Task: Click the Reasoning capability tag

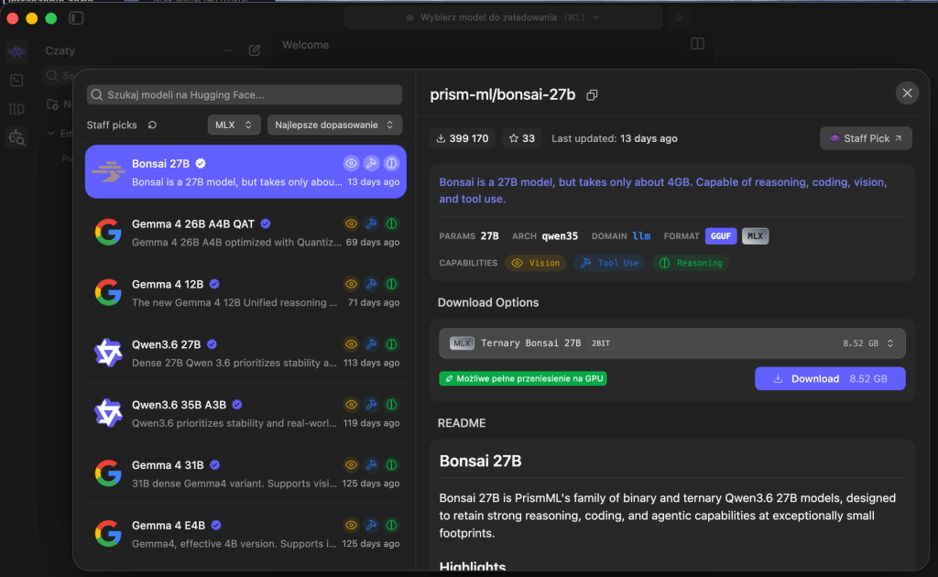Action: (x=691, y=263)
